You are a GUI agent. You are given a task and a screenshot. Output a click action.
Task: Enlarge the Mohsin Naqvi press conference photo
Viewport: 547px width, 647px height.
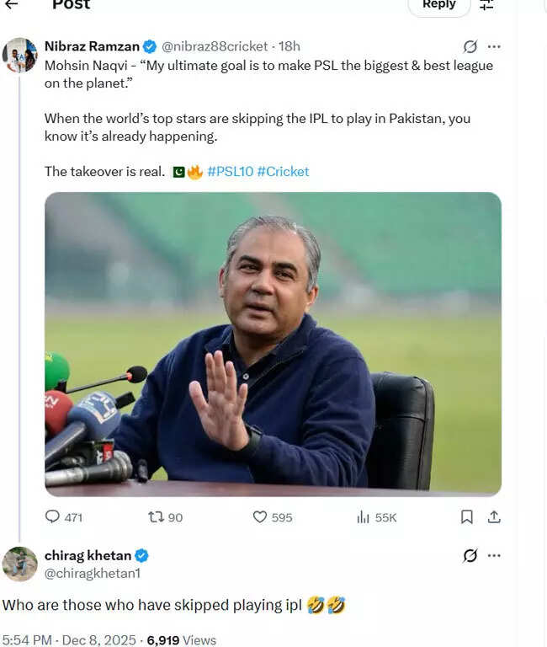click(273, 344)
